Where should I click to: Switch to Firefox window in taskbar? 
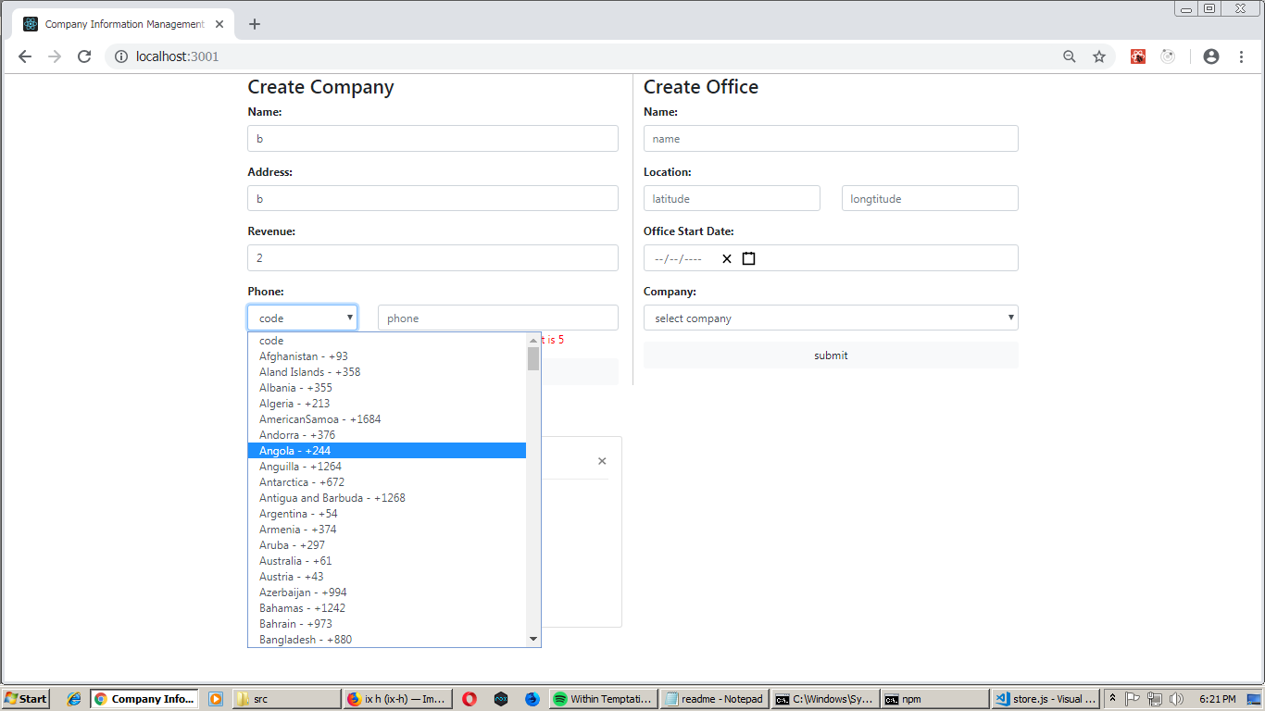click(397, 699)
